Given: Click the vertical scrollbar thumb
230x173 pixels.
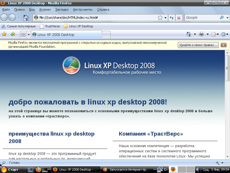Looking at the screenshot, I should pos(227,68).
